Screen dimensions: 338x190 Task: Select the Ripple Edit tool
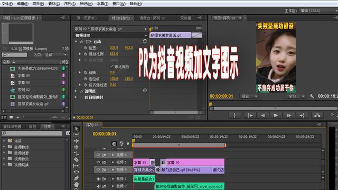click(x=76, y=141)
